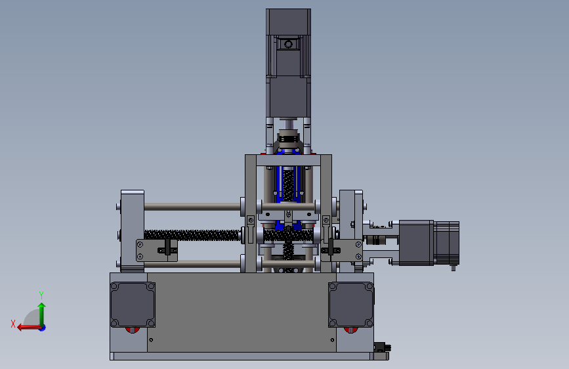
Task: Select the top crossbar of the center carriage frame
Action: [x=288, y=160]
